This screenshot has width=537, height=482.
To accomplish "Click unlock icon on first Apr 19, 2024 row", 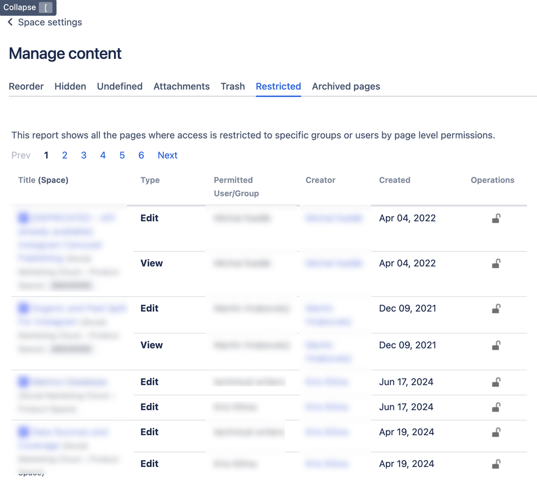I will 496,433.
